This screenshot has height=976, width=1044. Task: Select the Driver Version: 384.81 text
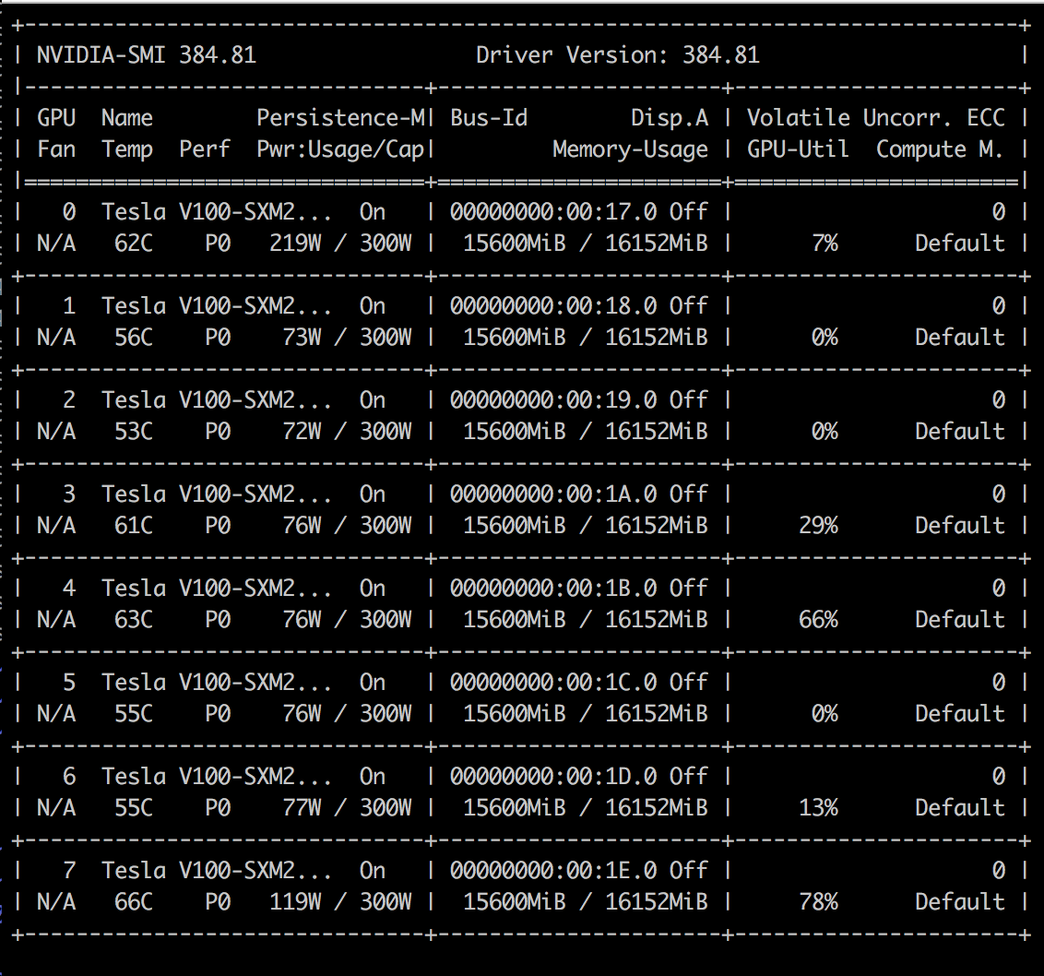pos(618,54)
